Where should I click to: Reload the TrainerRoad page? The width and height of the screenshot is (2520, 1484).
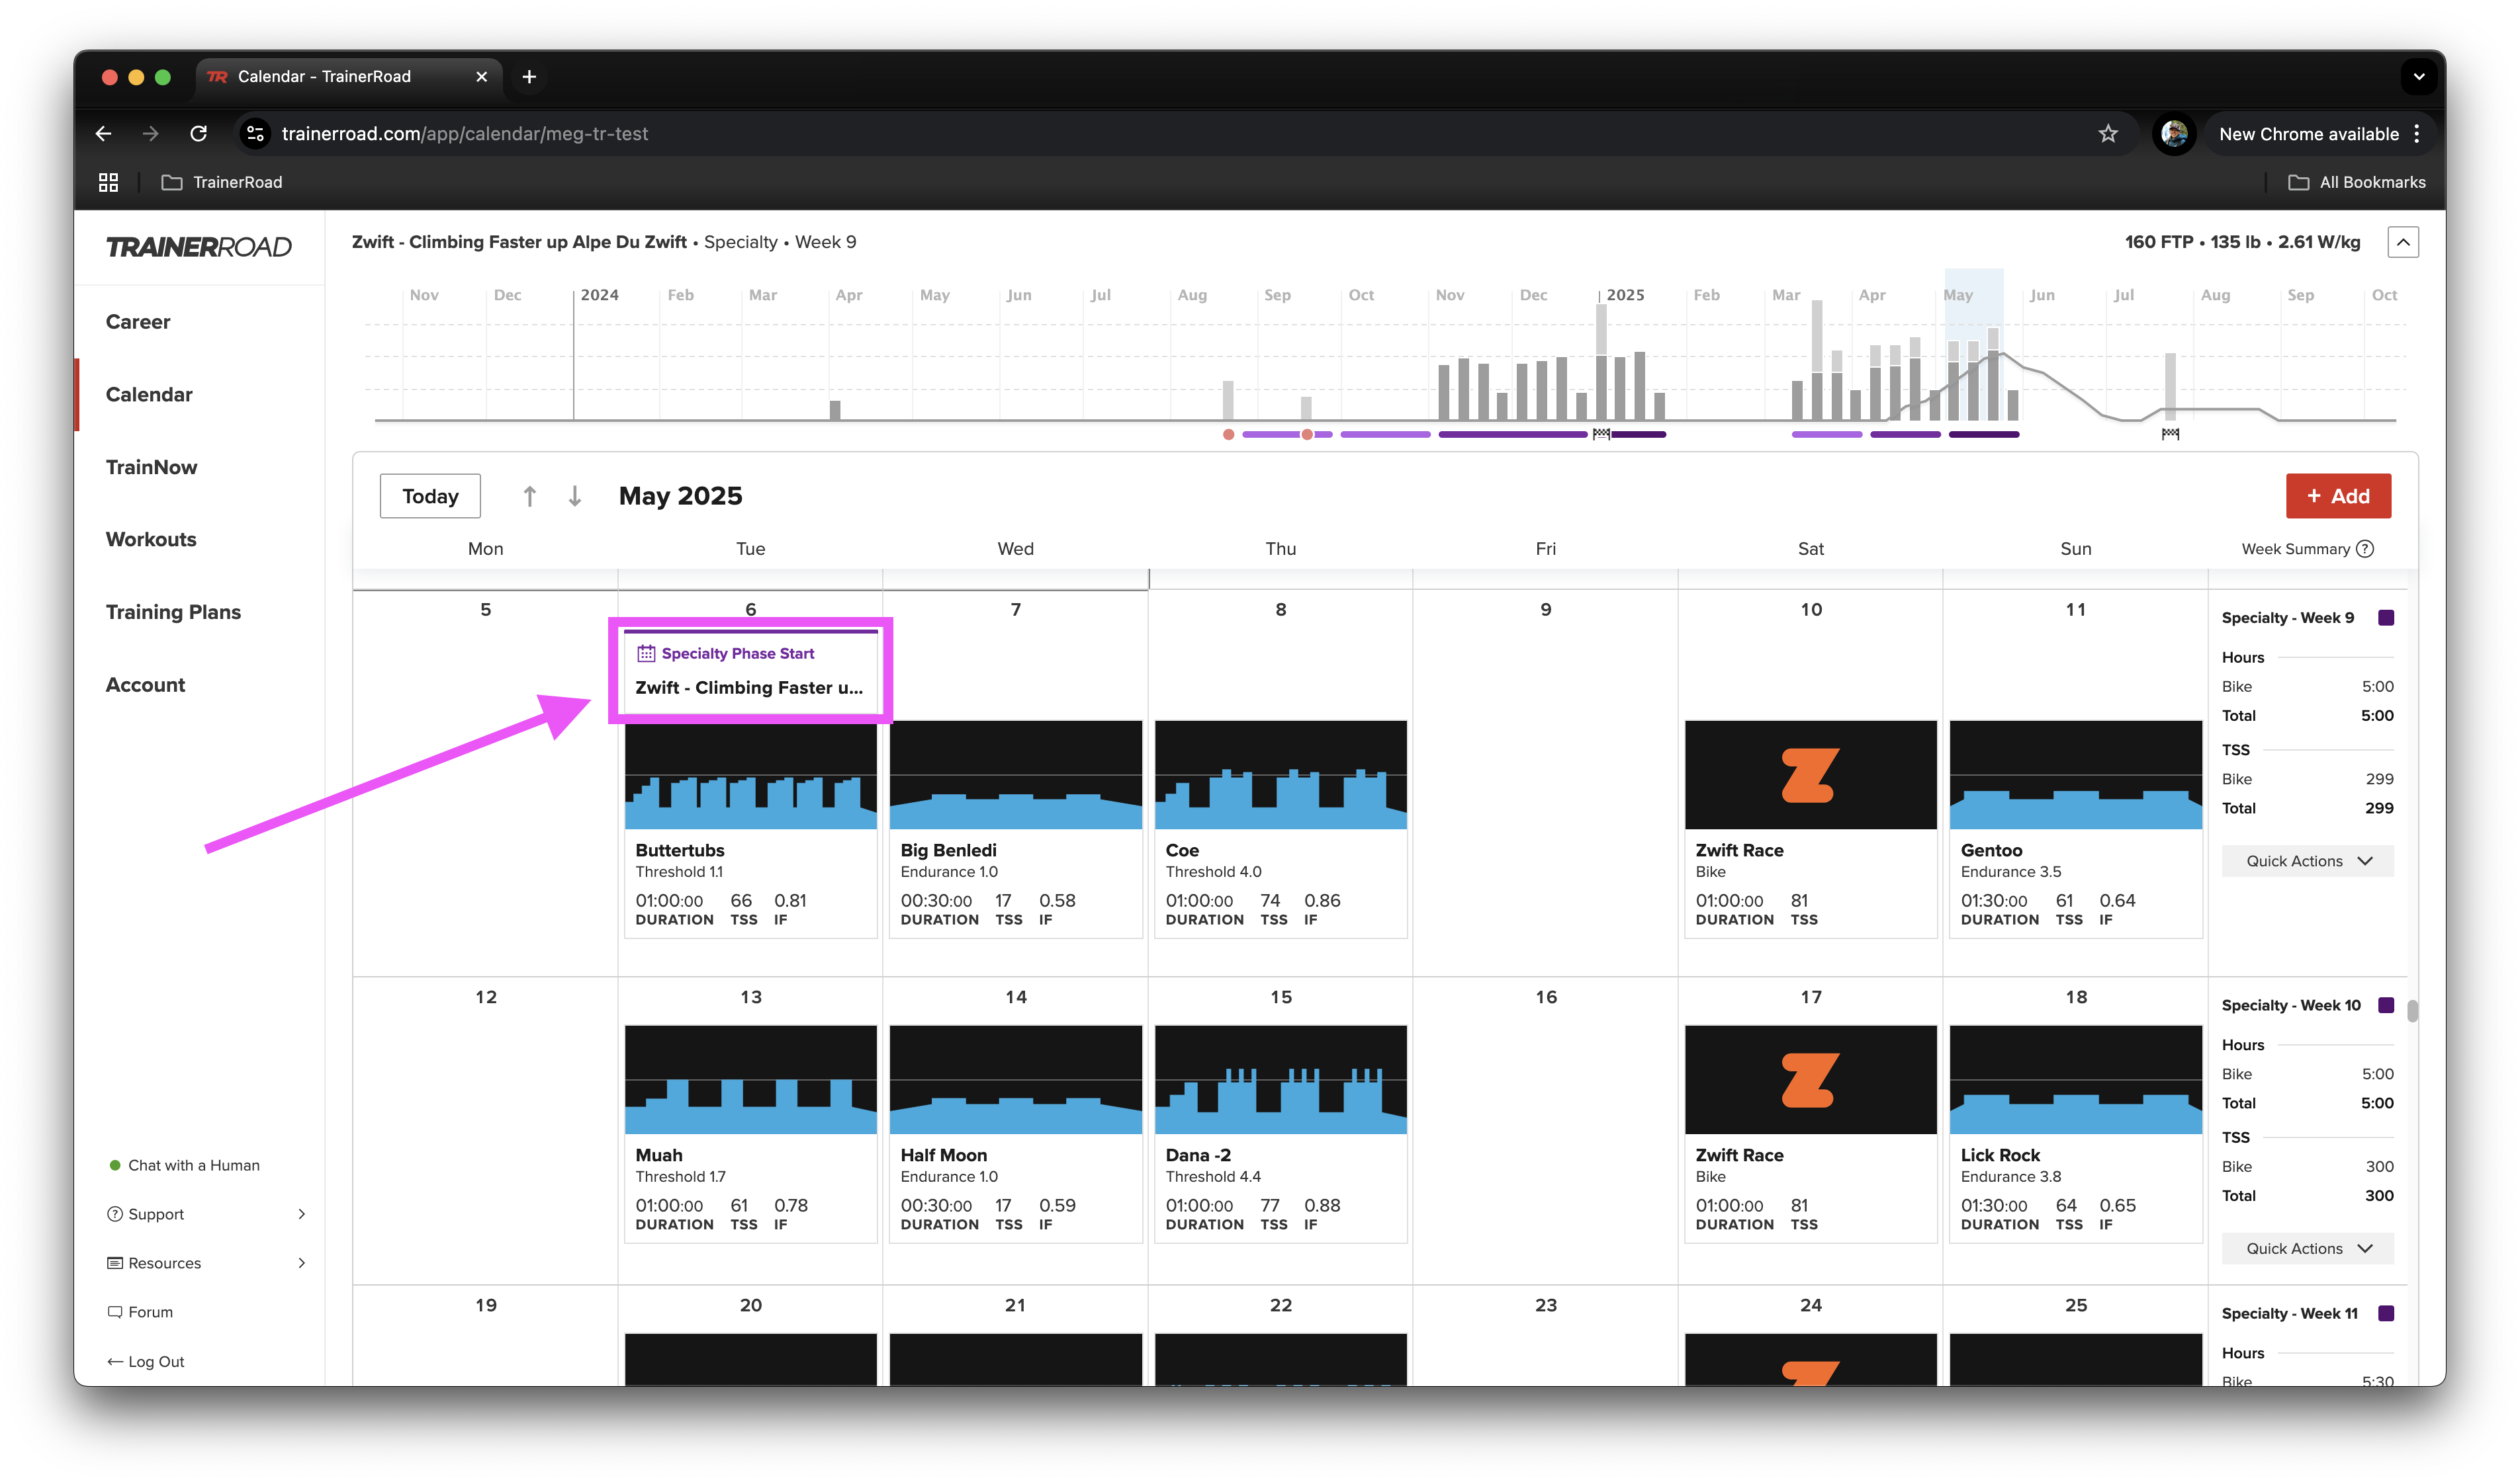click(x=198, y=134)
